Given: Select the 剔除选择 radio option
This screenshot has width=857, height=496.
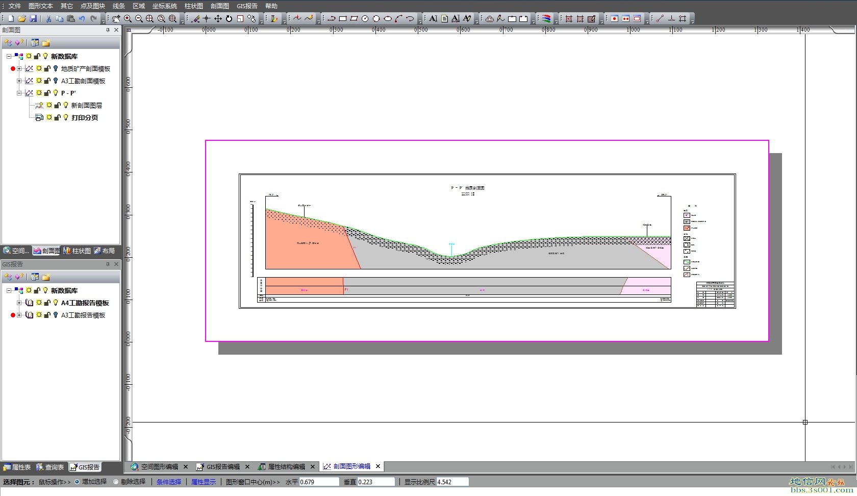Looking at the screenshot, I should click(x=116, y=482).
